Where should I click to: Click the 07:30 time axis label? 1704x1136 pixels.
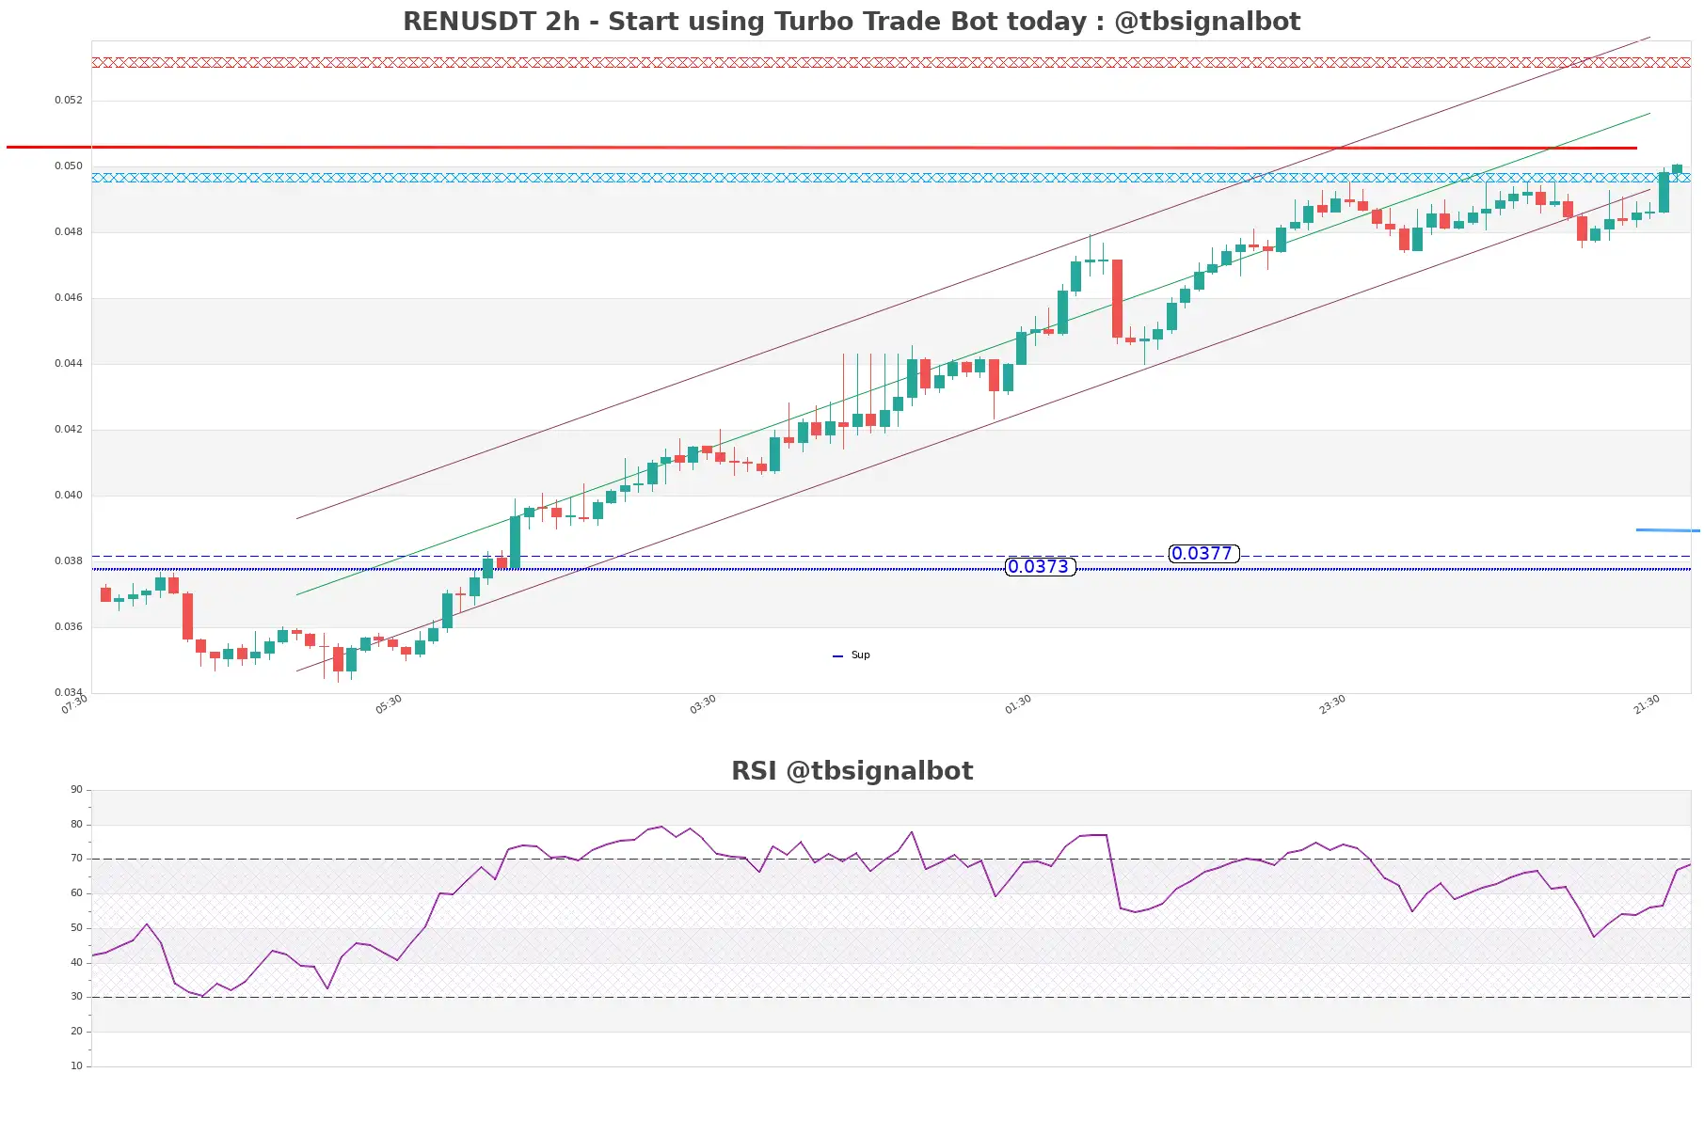(74, 704)
